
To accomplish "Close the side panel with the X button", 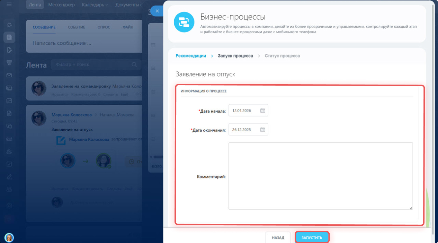I will (157, 11).
